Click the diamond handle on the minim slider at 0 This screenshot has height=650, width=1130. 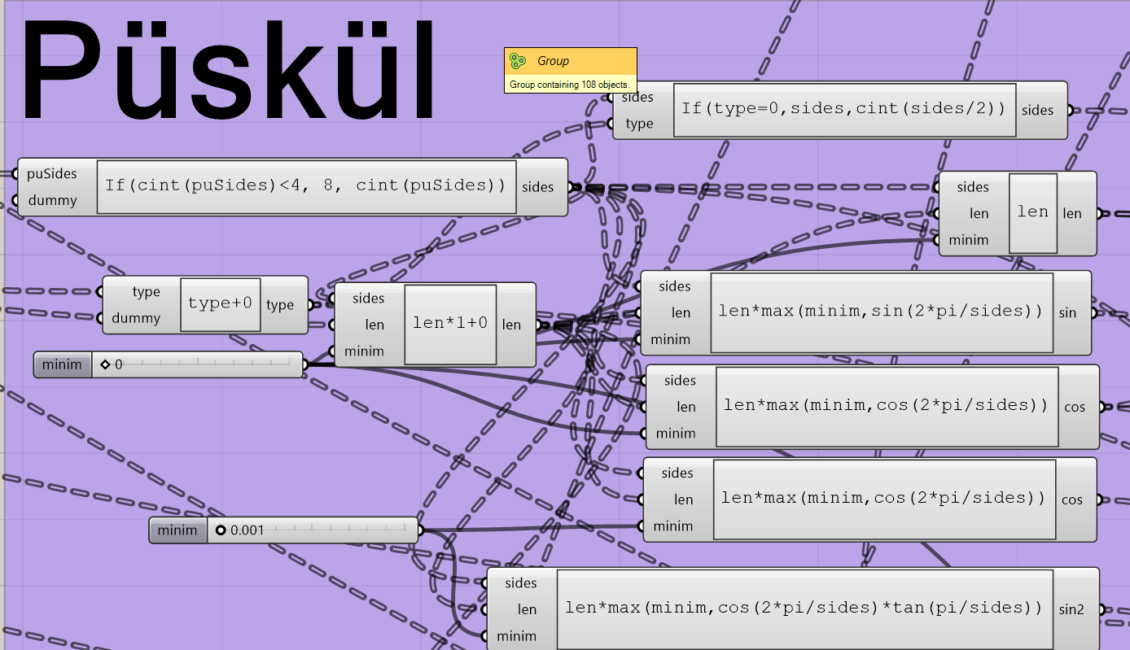pyautogui.click(x=105, y=365)
